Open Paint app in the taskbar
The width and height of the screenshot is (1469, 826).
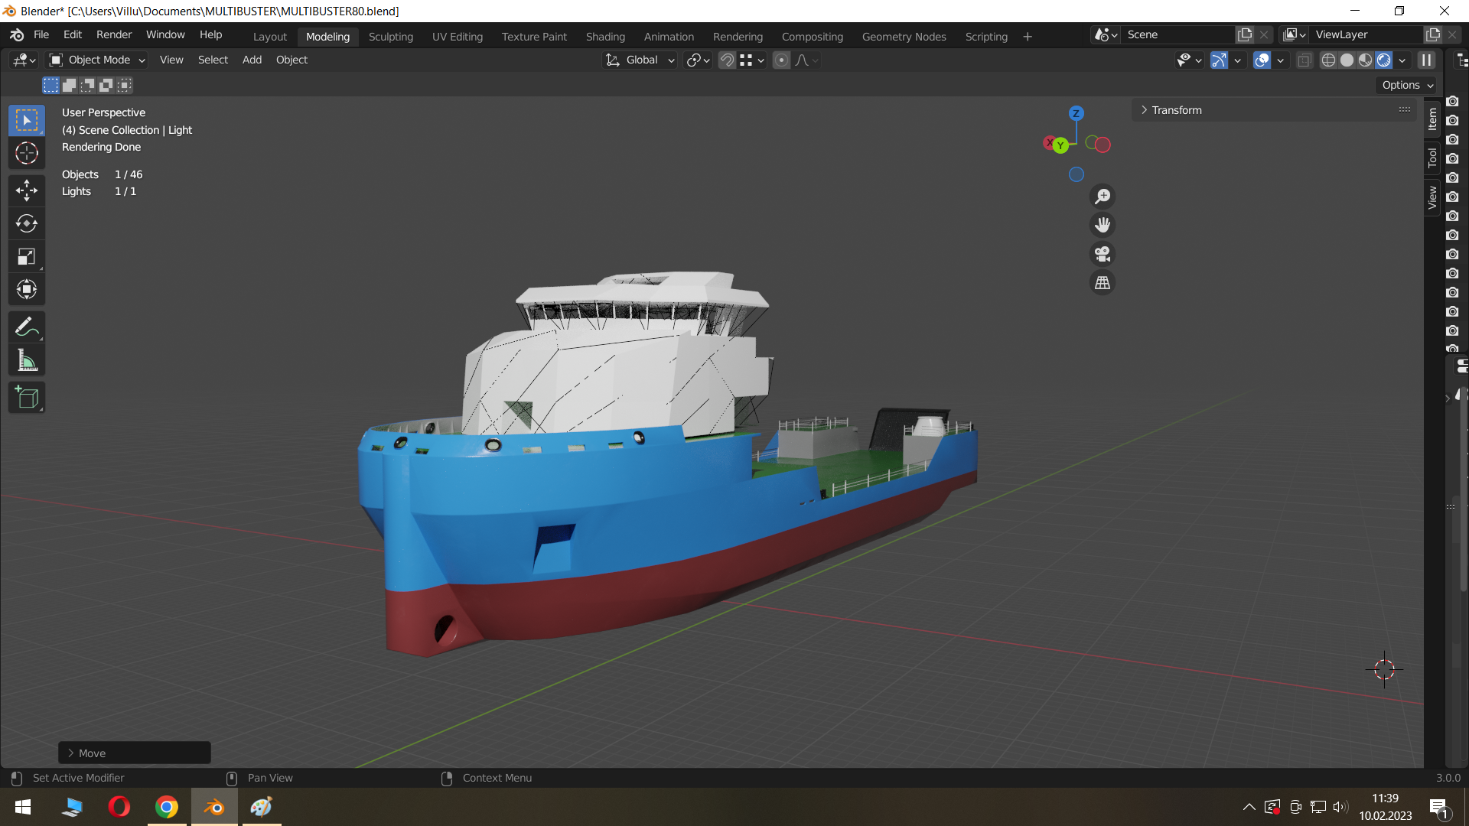coord(262,807)
